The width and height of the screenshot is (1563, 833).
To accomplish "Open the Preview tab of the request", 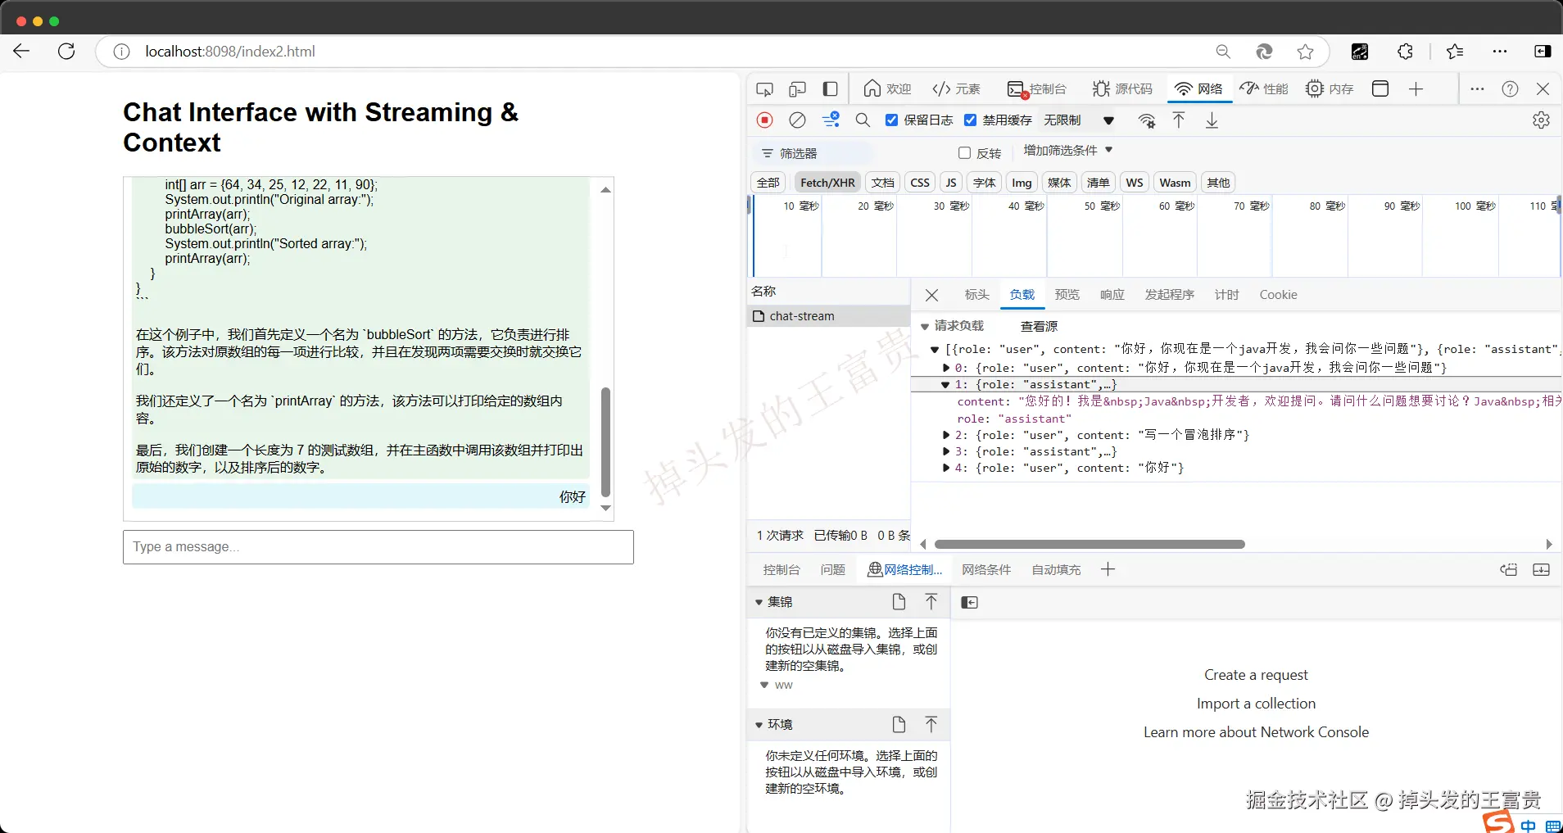I will tap(1067, 295).
